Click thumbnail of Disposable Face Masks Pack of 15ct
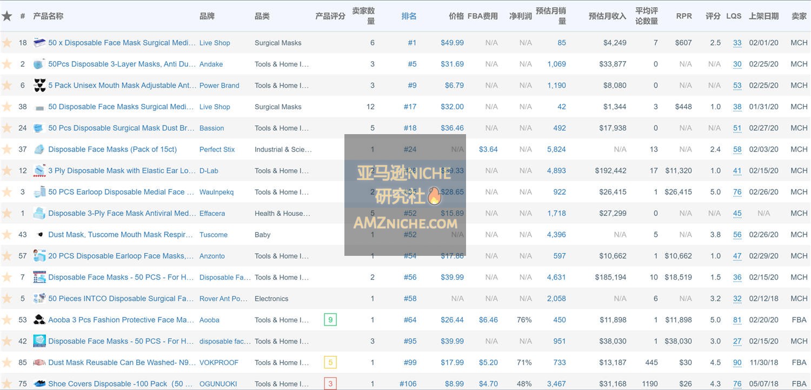This screenshot has width=811, height=390. (x=39, y=149)
